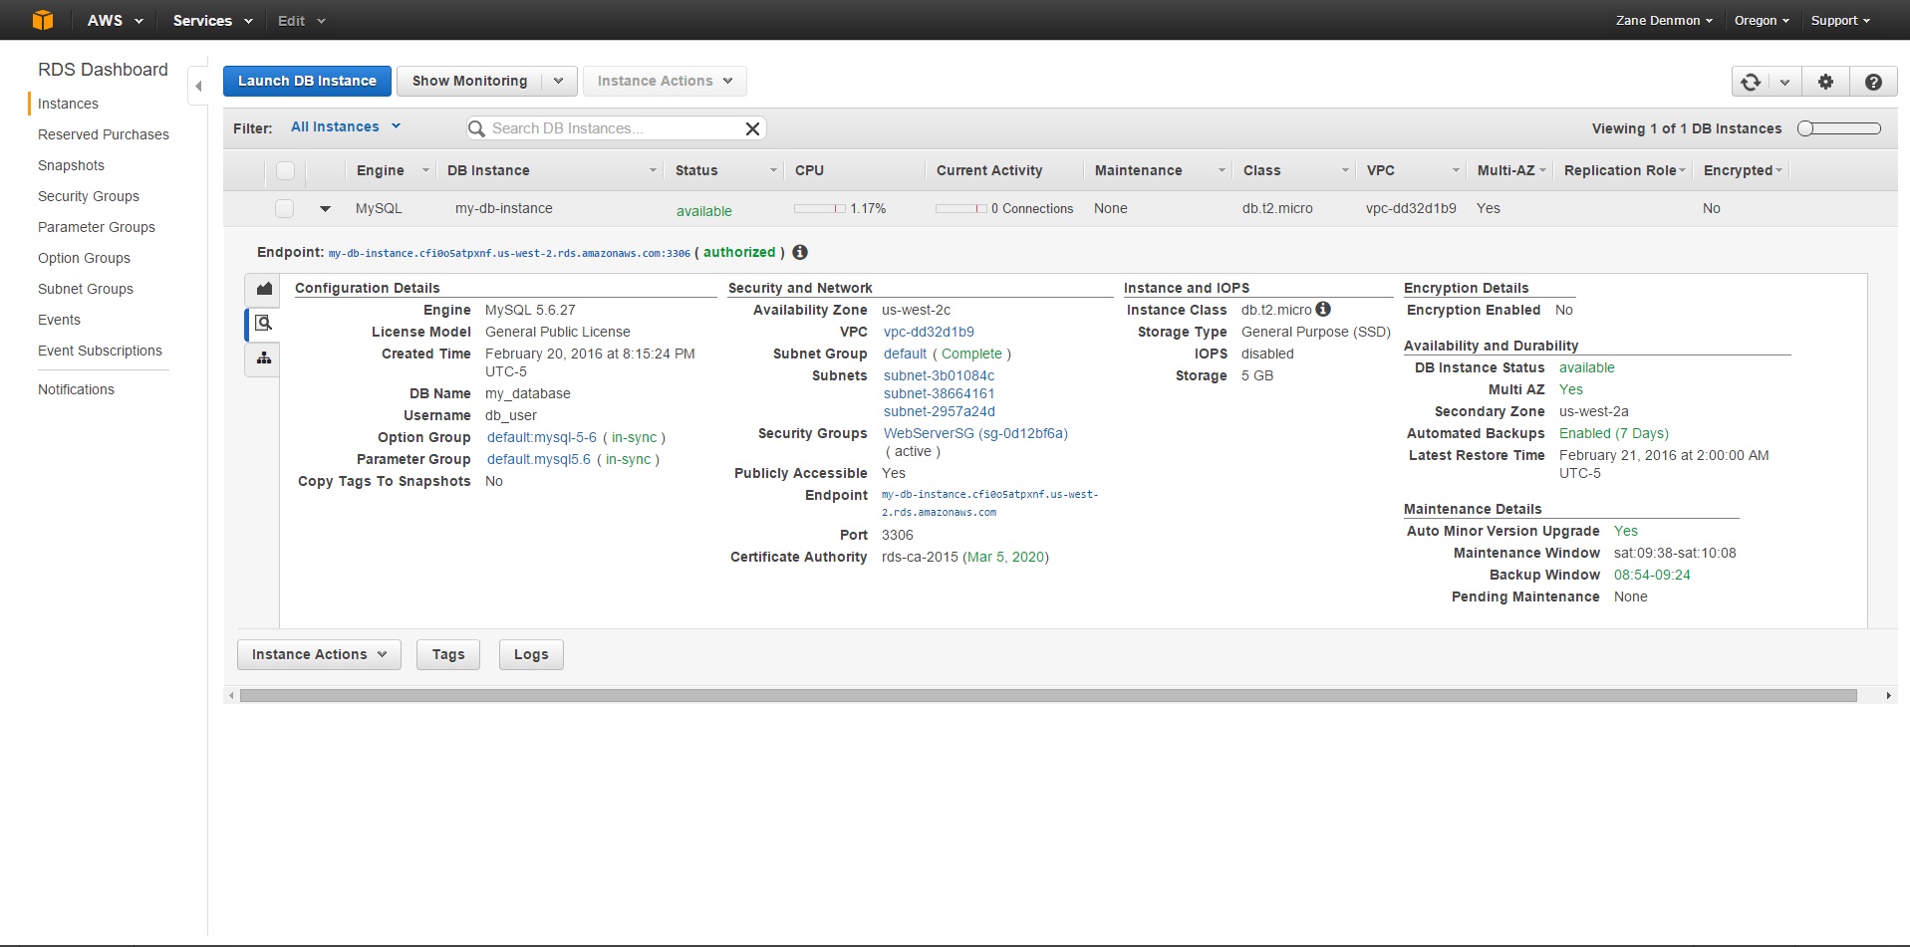Select all instances with header checkbox

285,170
